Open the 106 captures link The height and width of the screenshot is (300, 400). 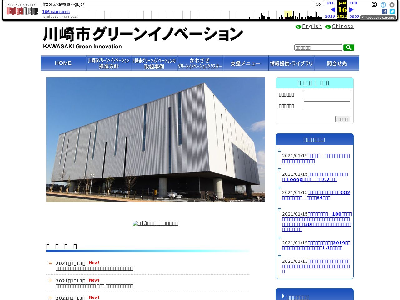tap(56, 12)
